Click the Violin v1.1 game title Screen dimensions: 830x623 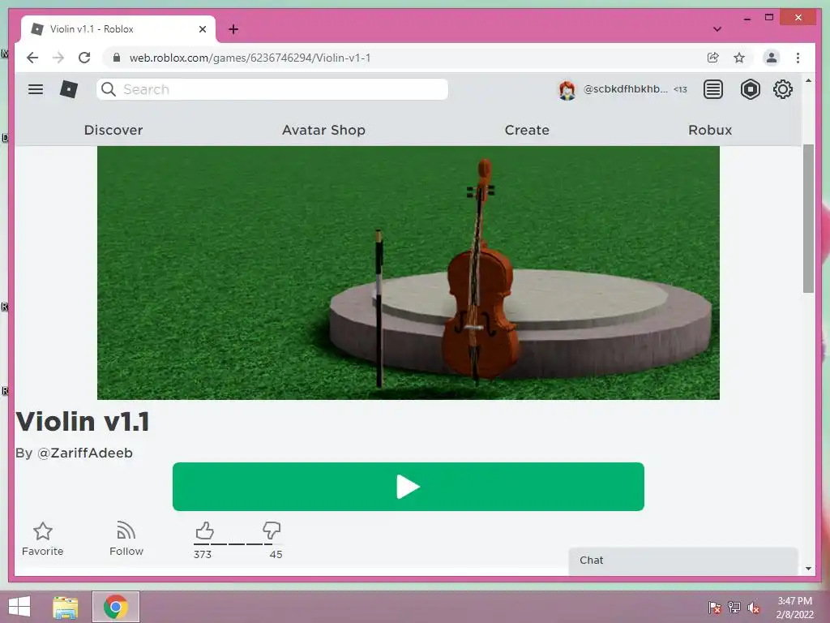83,422
